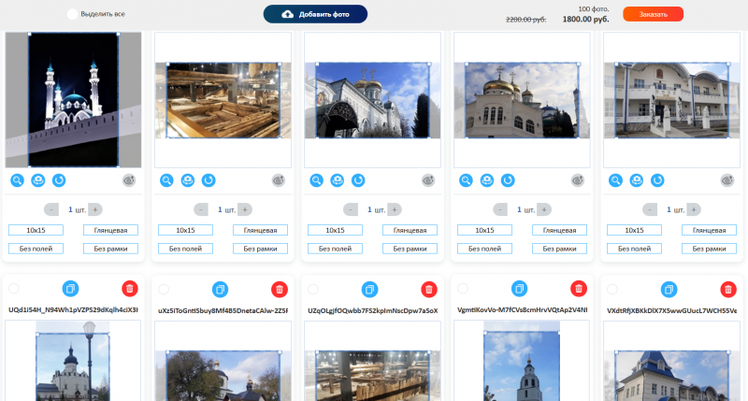Click the magnifier zoom icon under the mosque photo
748x401 pixels.
[x=18, y=180]
